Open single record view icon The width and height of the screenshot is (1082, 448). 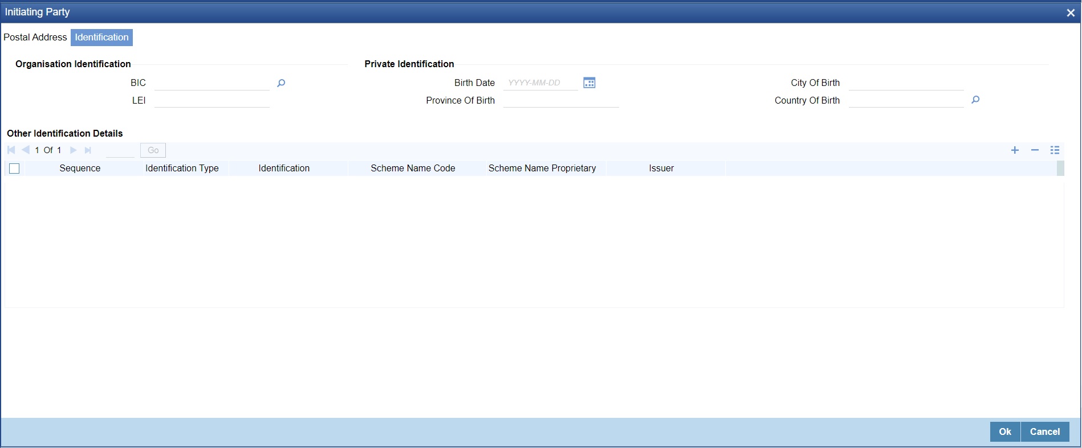(1055, 150)
